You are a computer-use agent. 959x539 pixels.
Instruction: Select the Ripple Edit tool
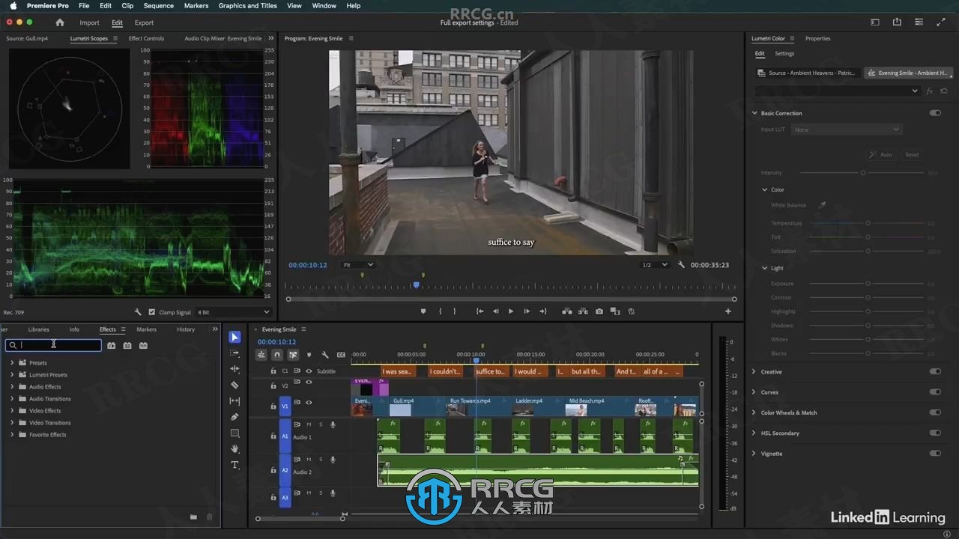click(x=235, y=369)
